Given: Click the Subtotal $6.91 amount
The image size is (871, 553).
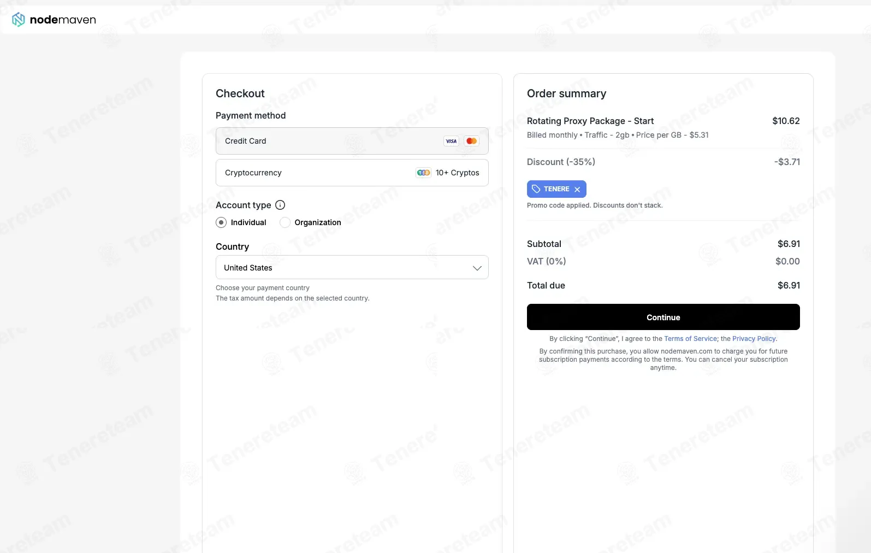Looking at the screenshot, I should click(789, 244).
